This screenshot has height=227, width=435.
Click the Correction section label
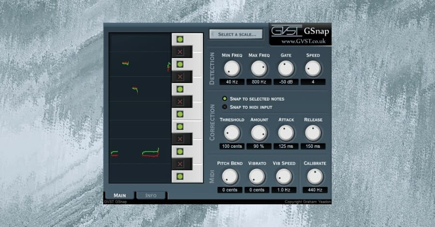click(212, 122)
